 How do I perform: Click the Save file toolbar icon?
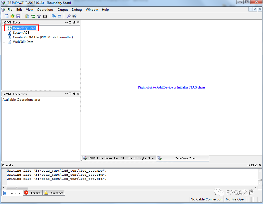click(18, 16)
